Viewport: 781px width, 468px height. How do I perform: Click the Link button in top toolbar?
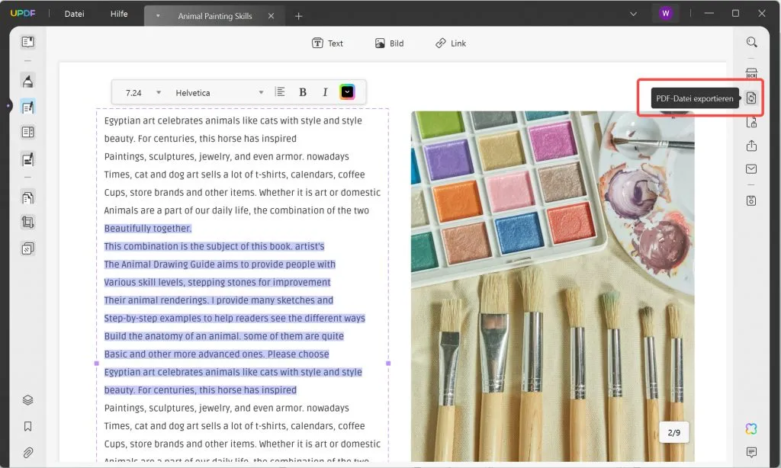click(450, 43)
